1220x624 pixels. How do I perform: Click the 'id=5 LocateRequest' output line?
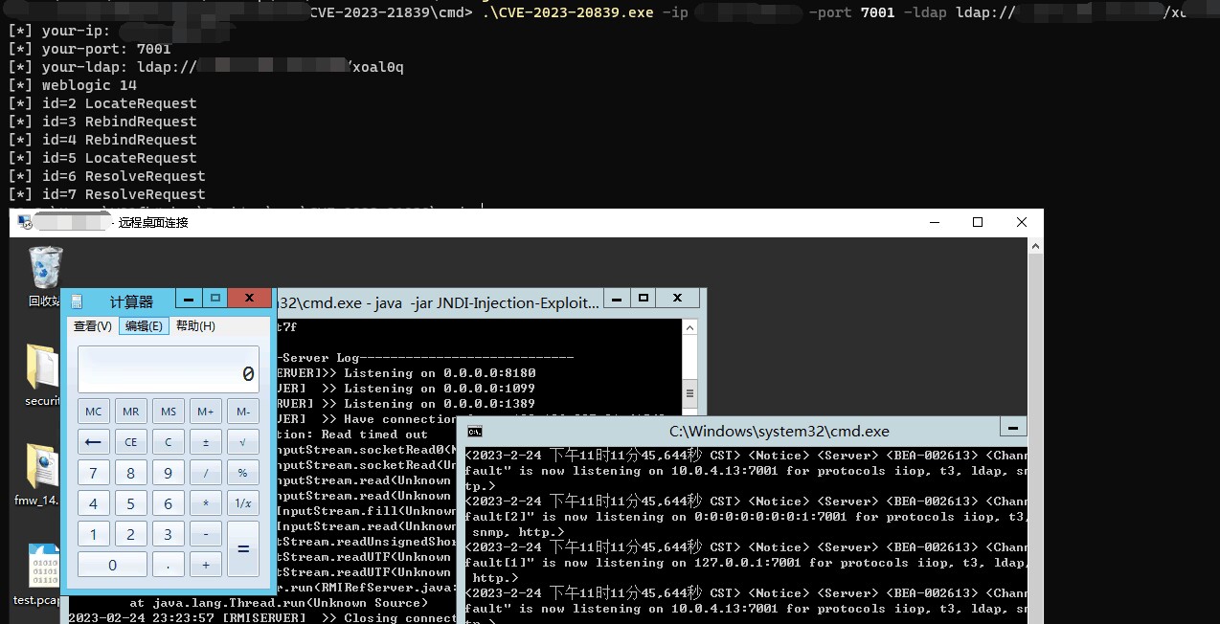(102, 158)
